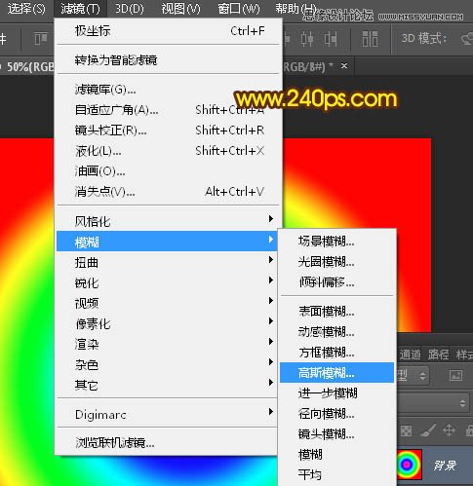Open 油画(O)... oil paint filter
This screenshot has width=473, height=486.
pos(168,171)
